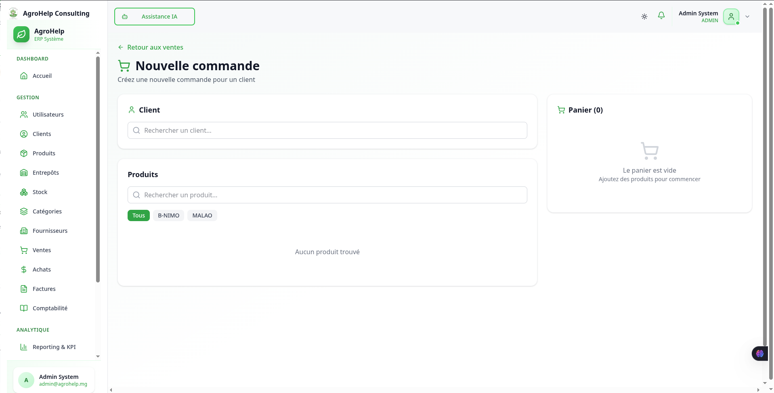
Task: Expand the ANALYTIQUE section header
Action: tap(33, 330)
